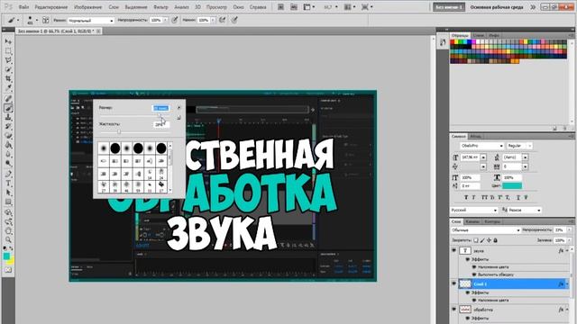This screenshot has width=577, height=324.
Task: Show more workspaces chevron
Action: point(533,7)
